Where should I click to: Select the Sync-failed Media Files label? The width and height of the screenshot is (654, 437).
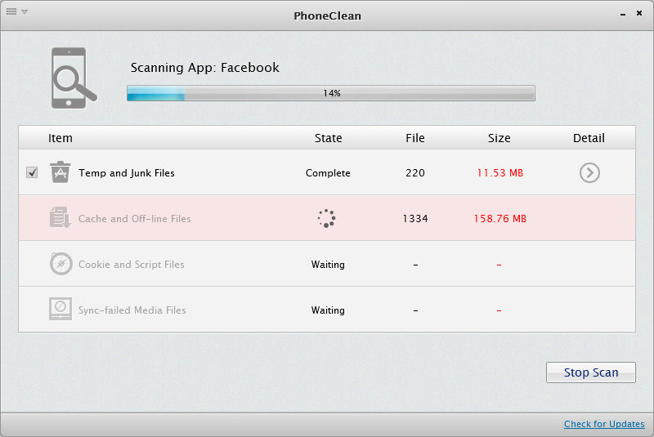pos(132,310)
